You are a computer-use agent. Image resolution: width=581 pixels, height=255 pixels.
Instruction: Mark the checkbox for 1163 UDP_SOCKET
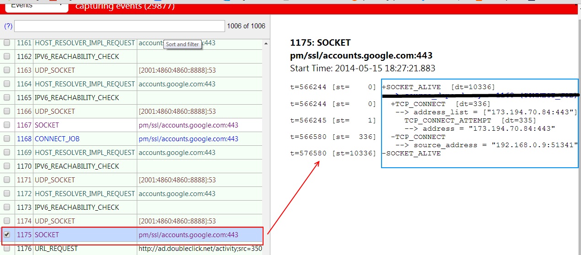tap(7, 70)
